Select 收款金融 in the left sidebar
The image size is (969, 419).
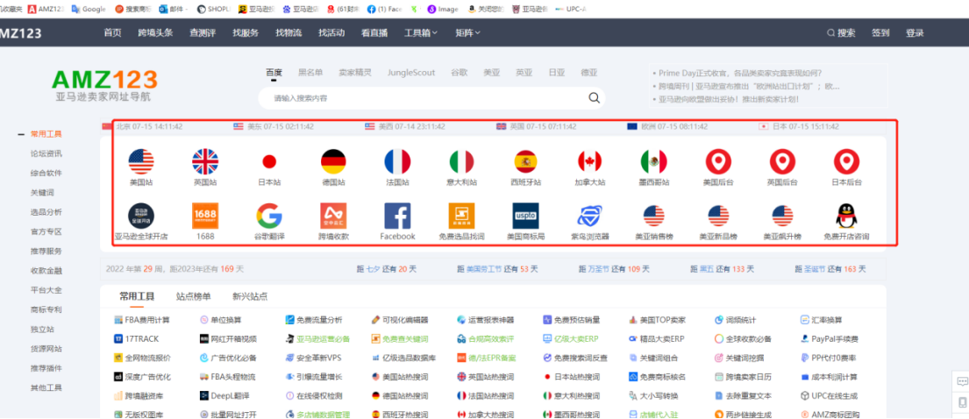pos(46,271)
